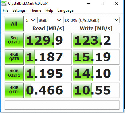Image resolution: width=125 pixels, height=113 pixels.
Task: Minimize the CrystalDiskMark window
Action: (88, 3)
